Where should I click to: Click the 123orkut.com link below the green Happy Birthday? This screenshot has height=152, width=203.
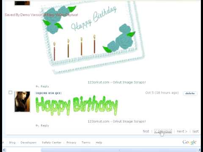pos(117,121)
